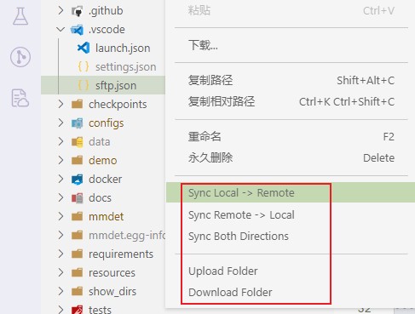Expand the docs folder chevron
Screen dimensions: 415x314
[61, 197]
